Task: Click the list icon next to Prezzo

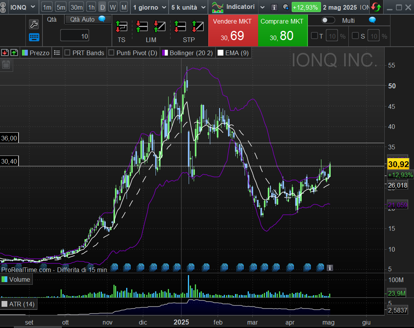Action: (57, 53)
